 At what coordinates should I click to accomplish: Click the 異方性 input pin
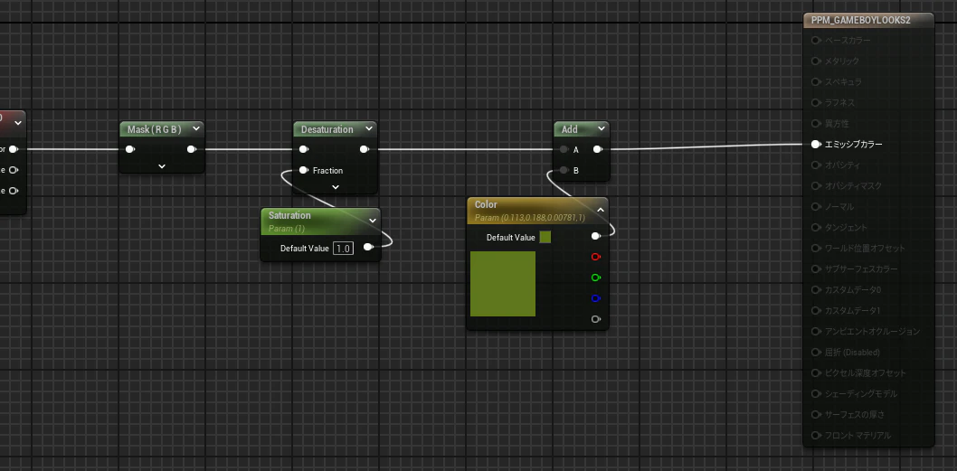(815, 123)
